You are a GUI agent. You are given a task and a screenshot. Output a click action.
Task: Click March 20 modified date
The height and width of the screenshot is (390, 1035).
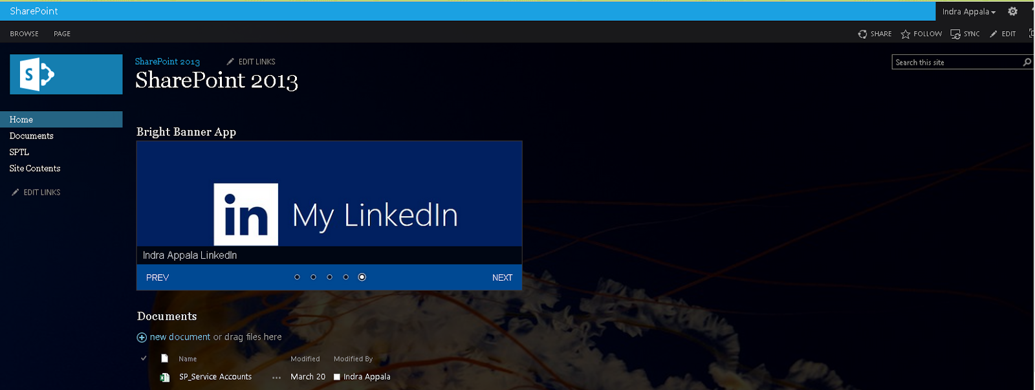coord(308,377)
